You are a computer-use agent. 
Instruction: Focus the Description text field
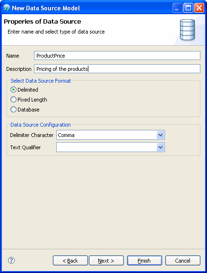click(x=117, y=69)
